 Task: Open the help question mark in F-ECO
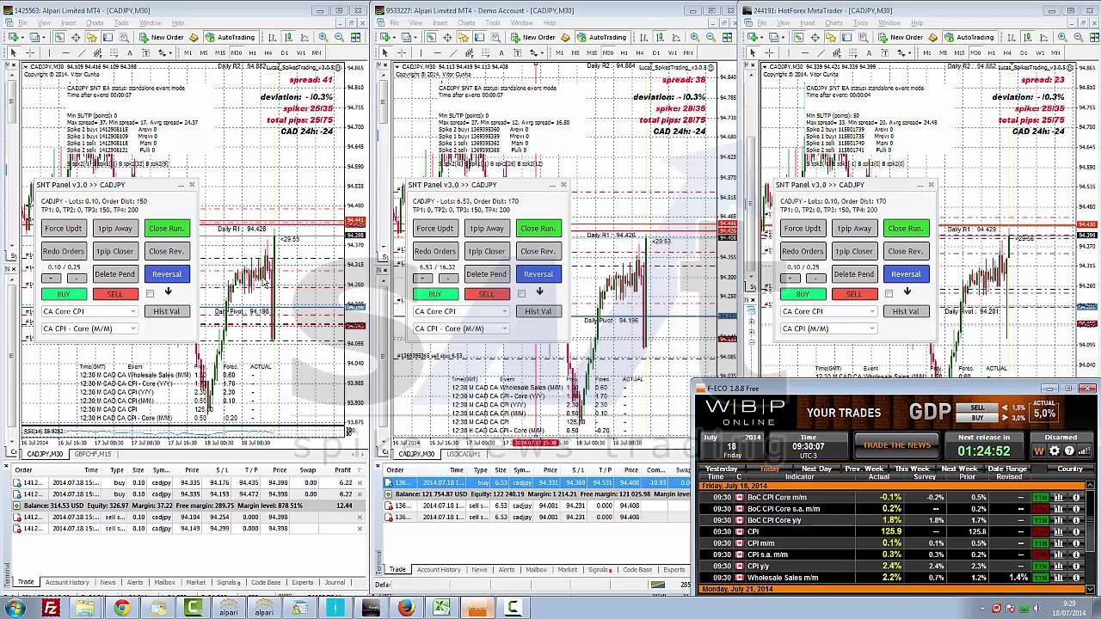1069,450
